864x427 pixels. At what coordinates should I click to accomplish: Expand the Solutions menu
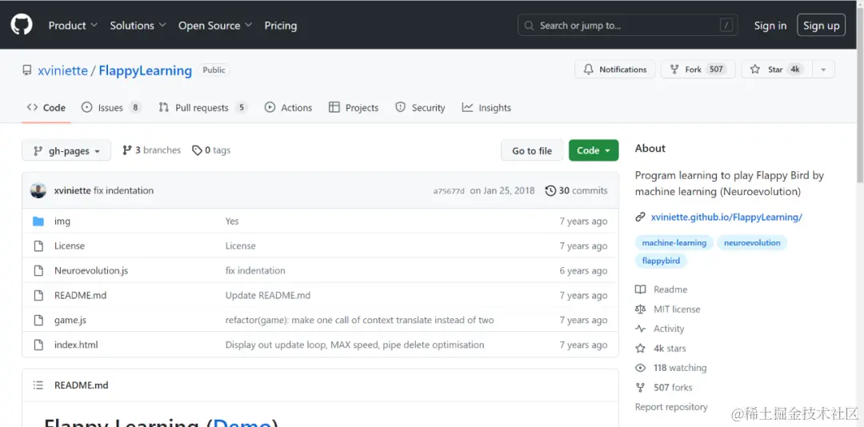pyautogui.click(x=138, y=26)
